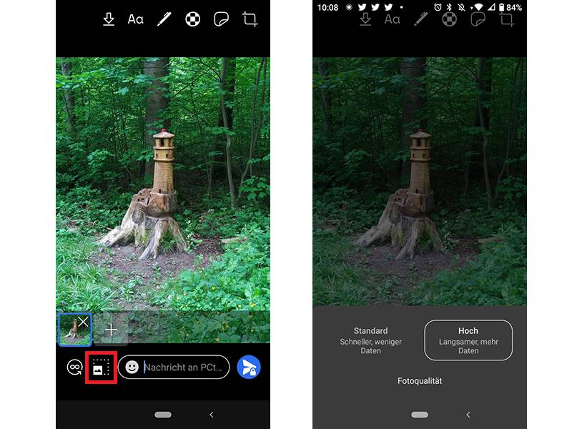This screenshot has width=572, height=429.
Task: Tap the home pill on right phone
Action: pyautogui.click(x=420, y=415)
